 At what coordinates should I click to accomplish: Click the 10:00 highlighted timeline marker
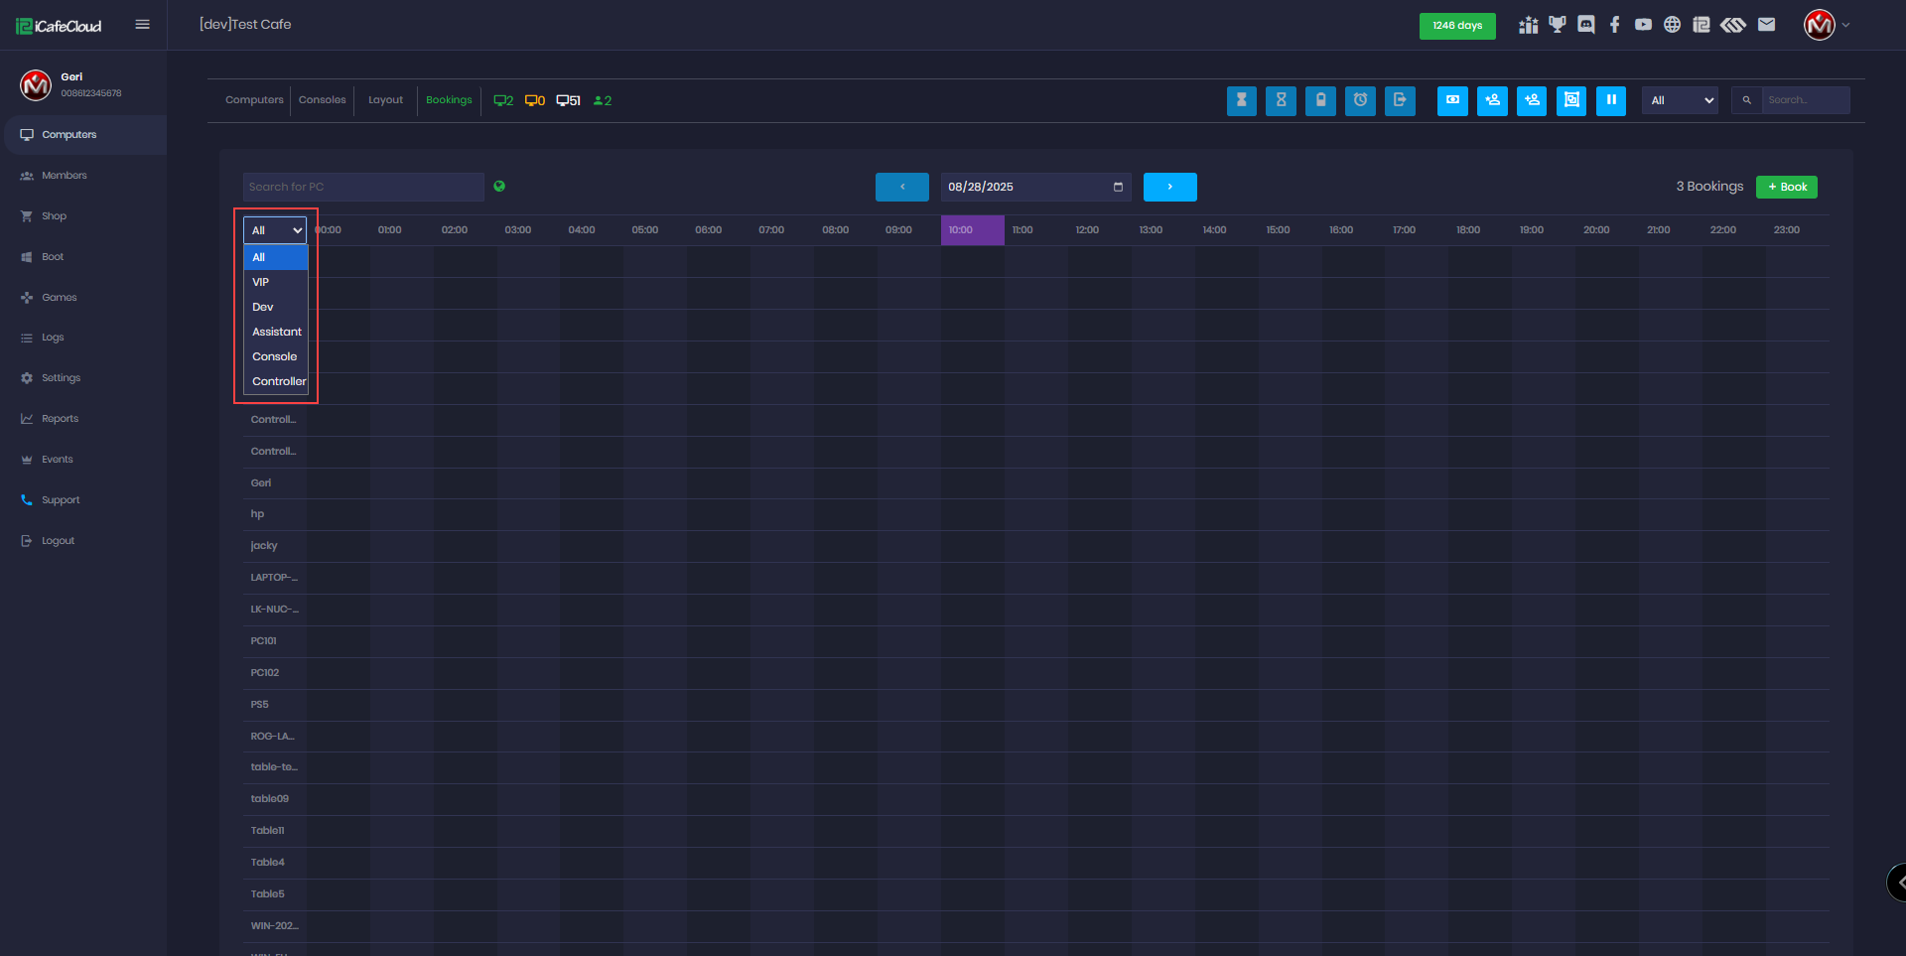pos(972,230)
